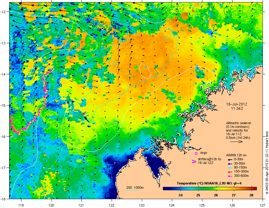Screen dimensions: 269x208
Task: Click the '(0.1m contours)' text
Action: [238, 127]
